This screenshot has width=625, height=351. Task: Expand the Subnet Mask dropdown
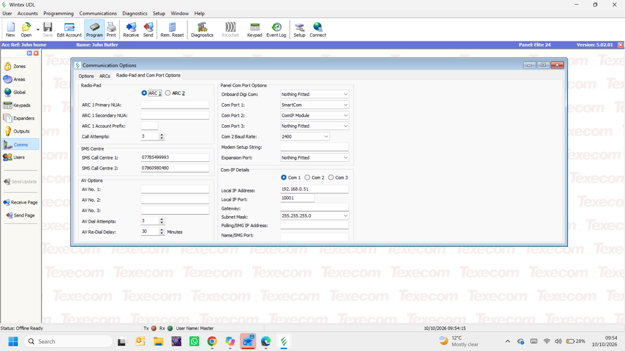pyautogui.click(x=345, y=216)
